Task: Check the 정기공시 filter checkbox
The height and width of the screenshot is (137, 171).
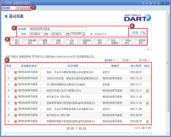Action: (x=13, y=40)
